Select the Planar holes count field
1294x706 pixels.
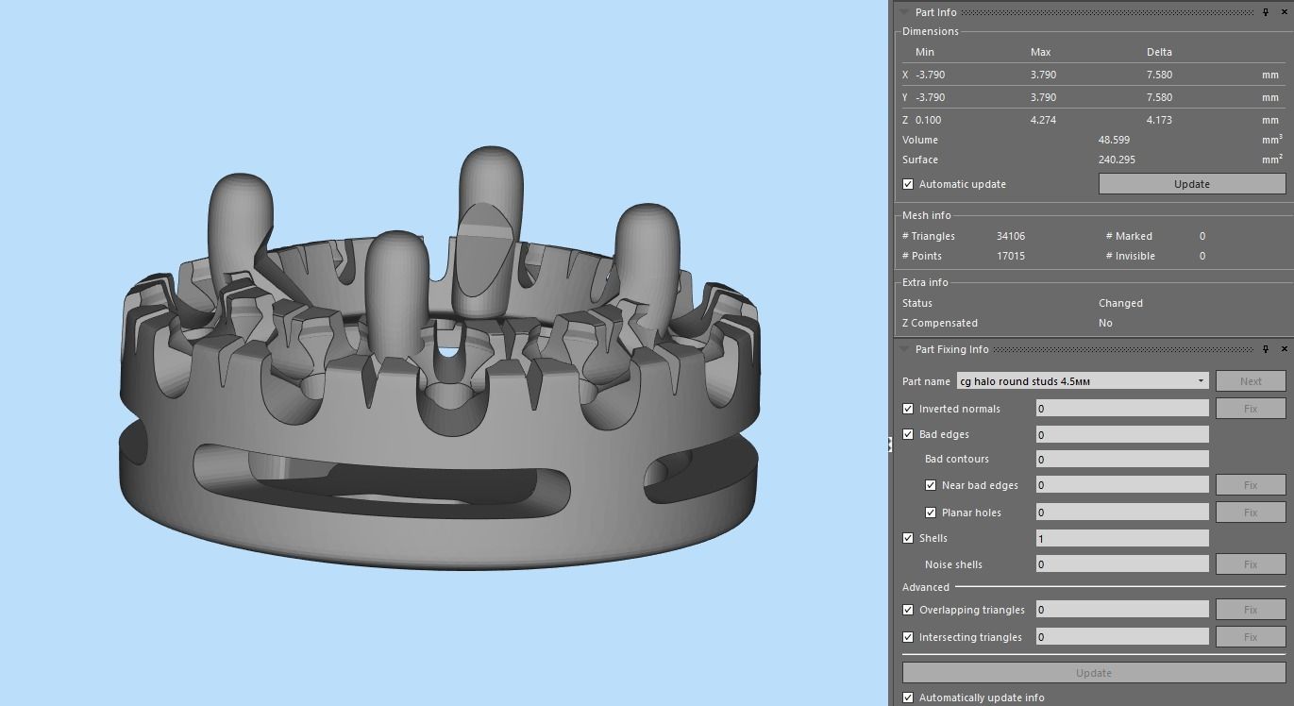[1122, 513]
